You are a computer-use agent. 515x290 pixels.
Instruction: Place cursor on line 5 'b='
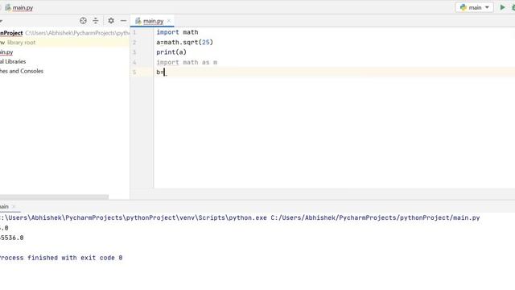click(160, 72)
